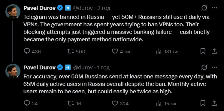This screenshot has width=224, height=111.
Task: Open @durov handle link on first tweet
Action: (x=83, y=8)
